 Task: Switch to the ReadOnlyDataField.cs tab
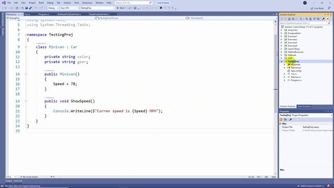[x=99, y=14]
